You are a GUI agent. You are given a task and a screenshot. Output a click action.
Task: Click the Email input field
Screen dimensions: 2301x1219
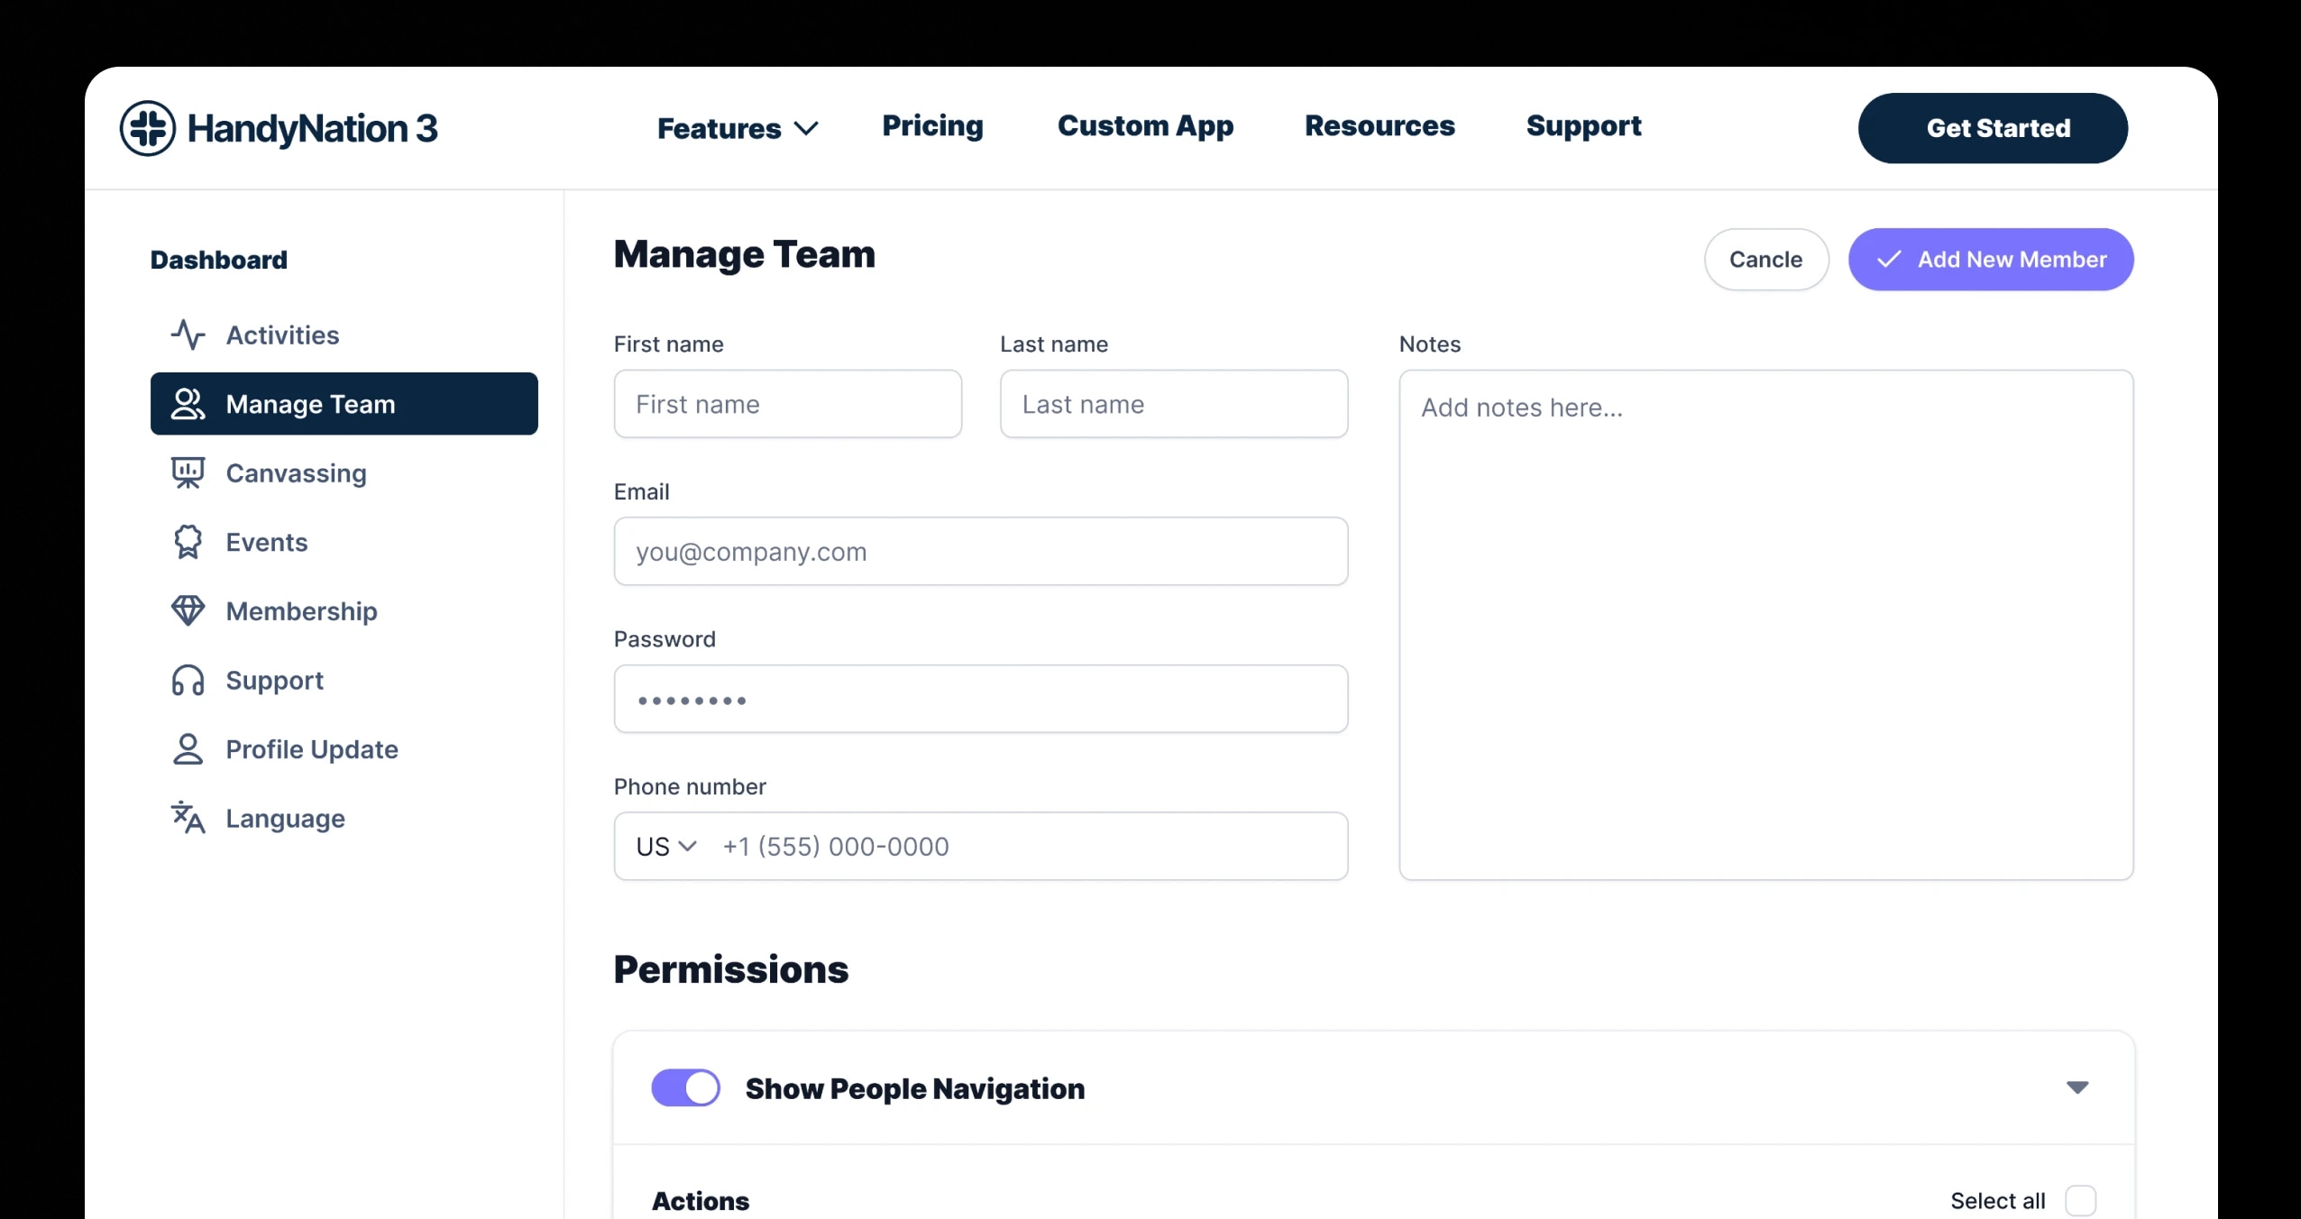pyautogui.click(x=981, y=551)
